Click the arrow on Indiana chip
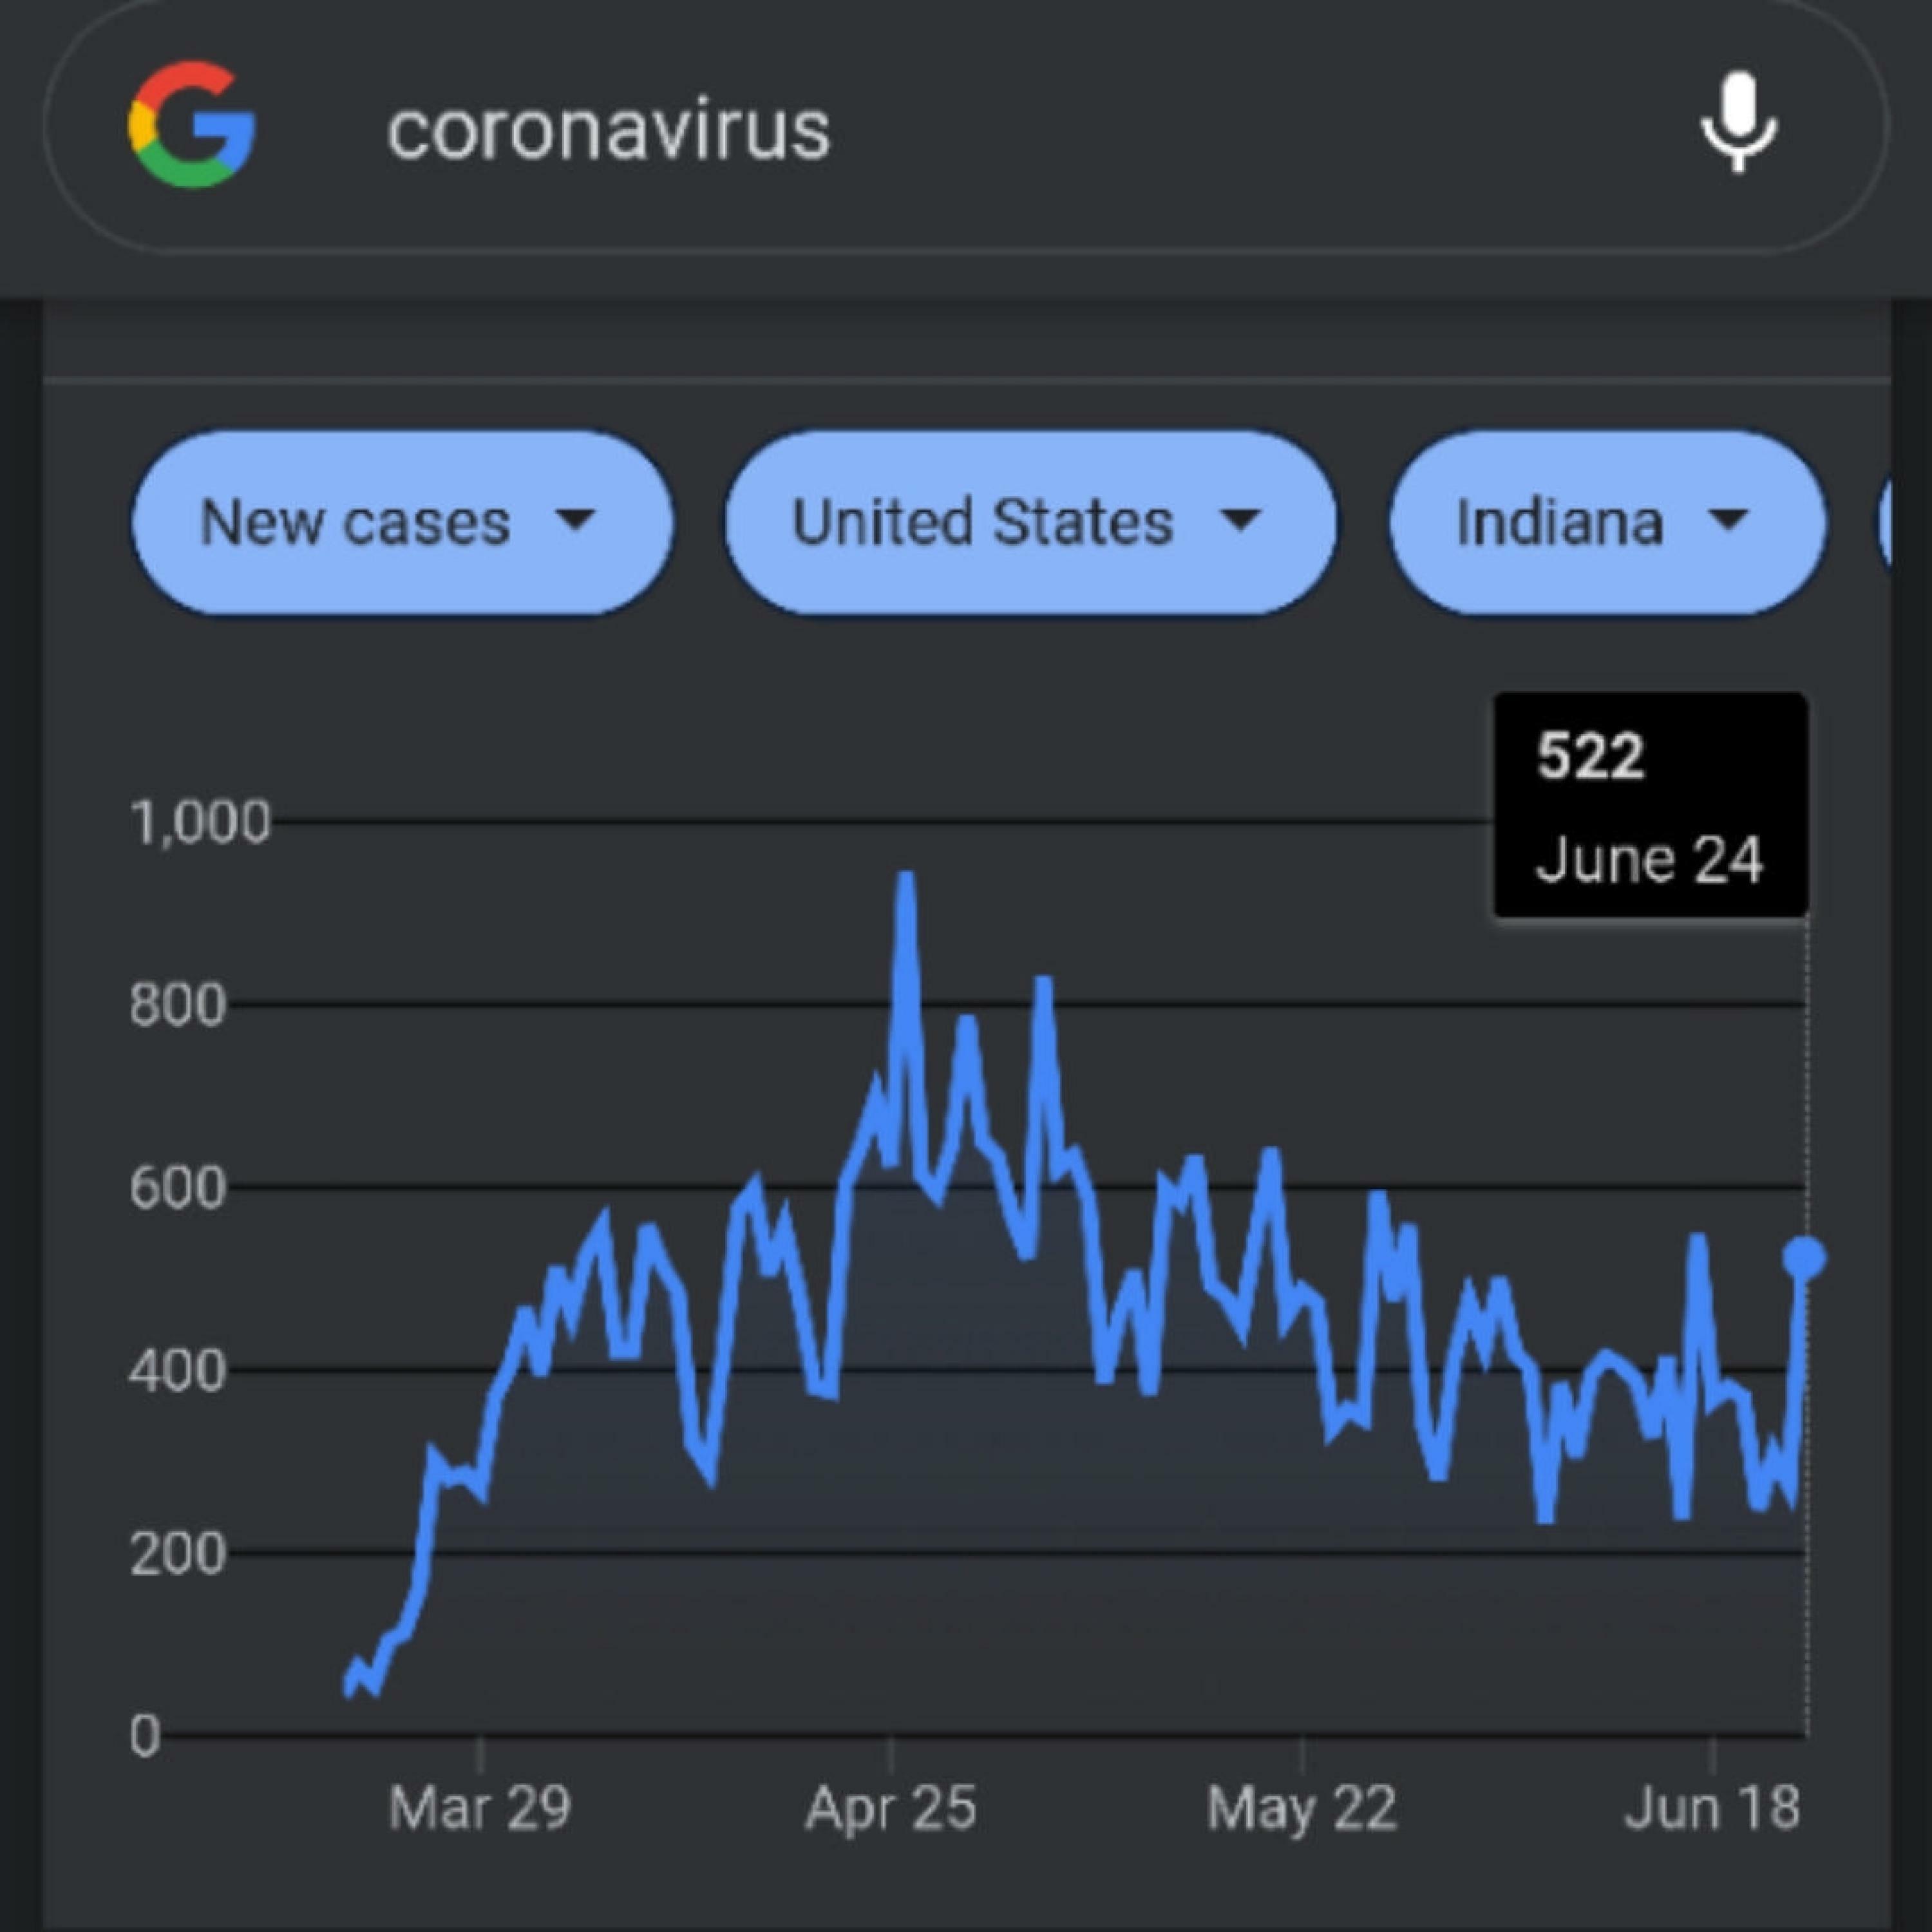Viewport: 1932px width, 1932px height. 1728,519
